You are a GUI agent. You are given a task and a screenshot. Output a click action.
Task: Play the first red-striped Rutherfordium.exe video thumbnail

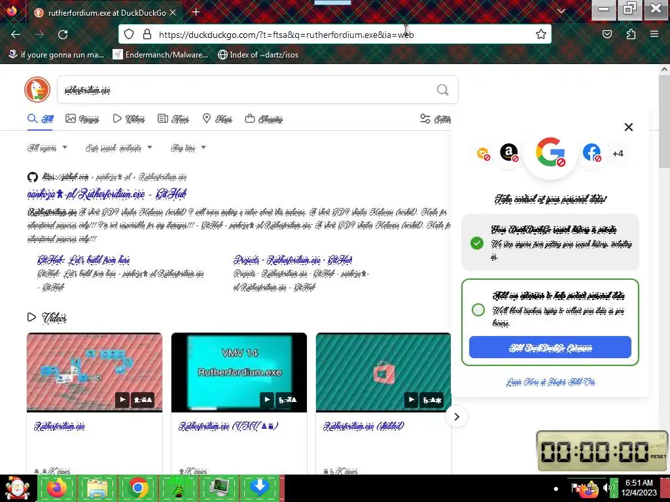[x=94, y=372]
